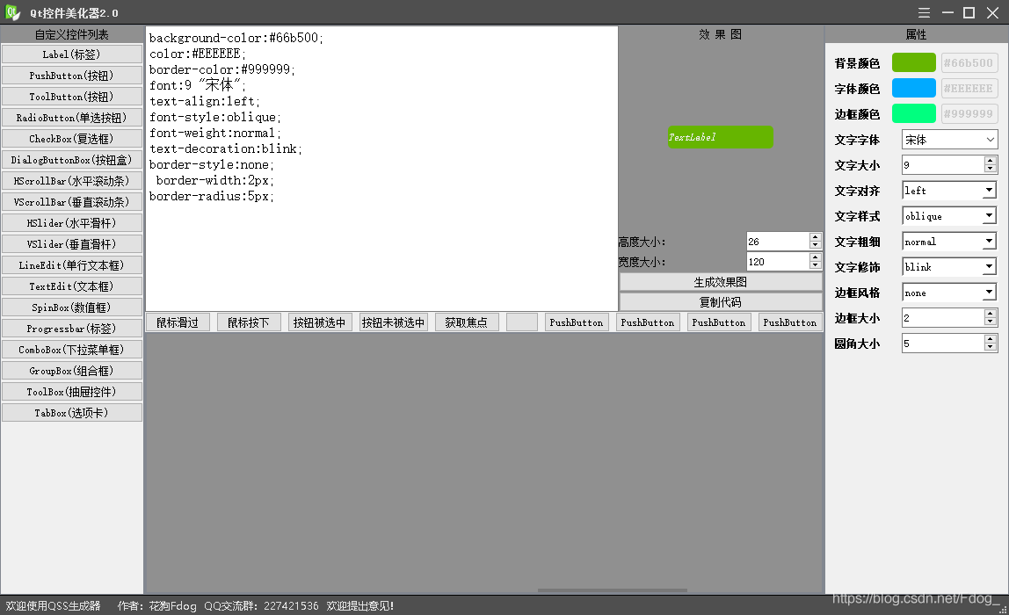1009x615 pixels.
Task: Select TabBox(选项卡) control
Action: tap(71, 413)
